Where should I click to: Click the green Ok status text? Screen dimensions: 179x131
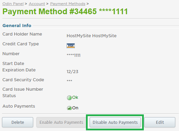tap(75, 97)
